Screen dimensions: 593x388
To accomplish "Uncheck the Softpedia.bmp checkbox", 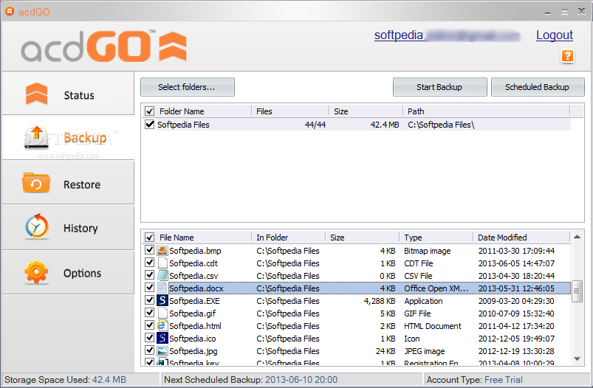I will coord(150,250).
